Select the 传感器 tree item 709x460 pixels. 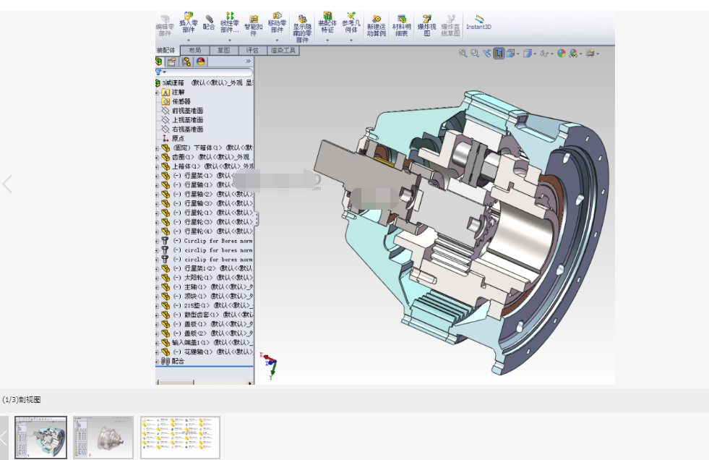point(181,101)
